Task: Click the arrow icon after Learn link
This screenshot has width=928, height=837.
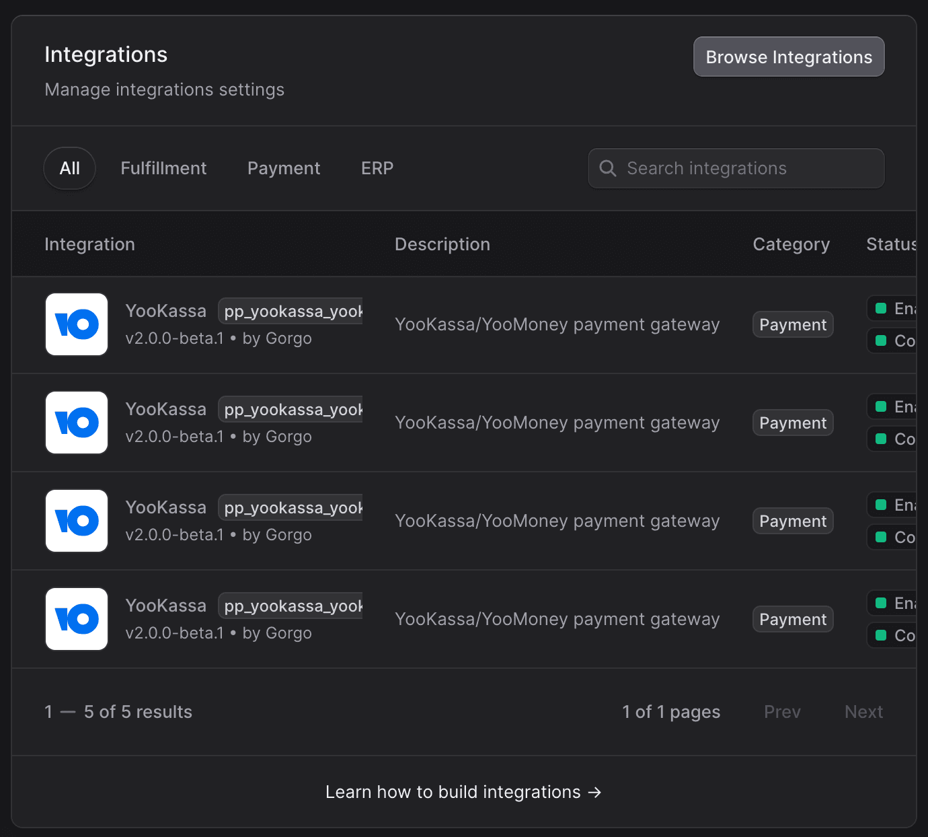Action: click(594, 793)
